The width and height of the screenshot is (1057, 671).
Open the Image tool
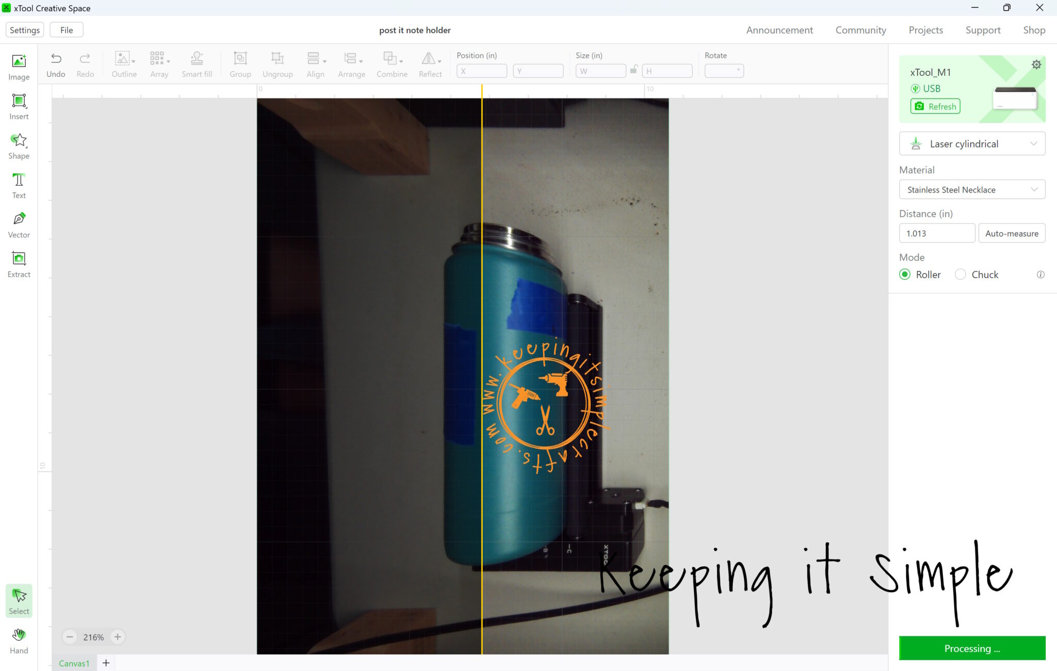(19, 67)
